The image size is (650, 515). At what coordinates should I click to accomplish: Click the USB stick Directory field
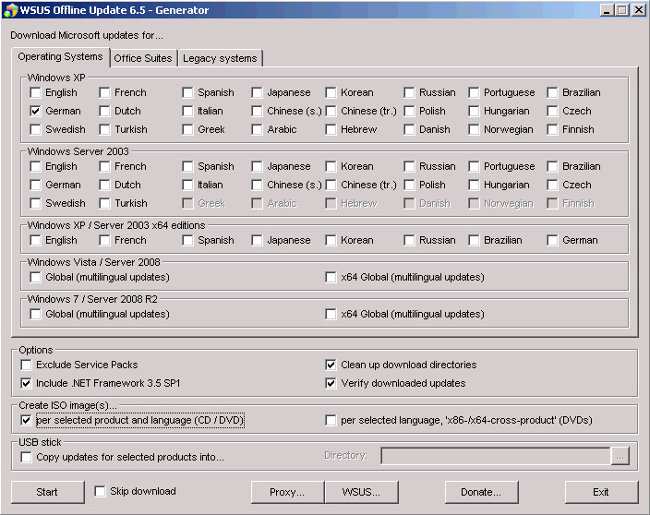(x=496, y=456)
